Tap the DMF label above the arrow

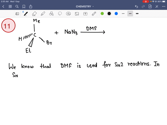point(92,28)
